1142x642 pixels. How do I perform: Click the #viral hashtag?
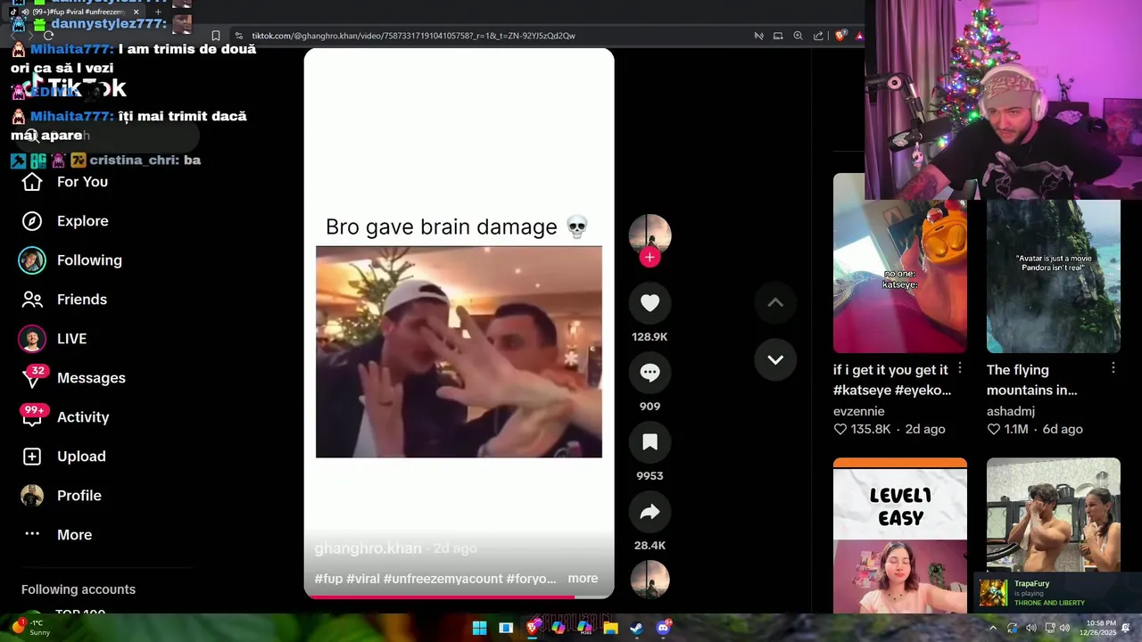(363, 579)
